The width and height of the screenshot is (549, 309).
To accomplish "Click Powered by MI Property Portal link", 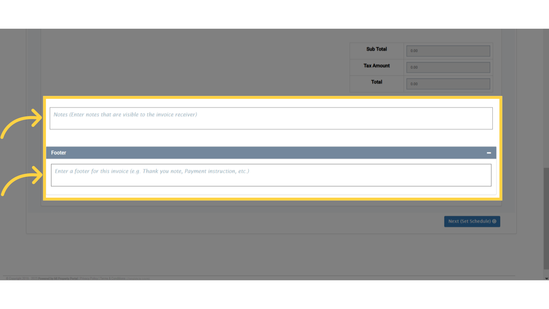I will [58, 278].
